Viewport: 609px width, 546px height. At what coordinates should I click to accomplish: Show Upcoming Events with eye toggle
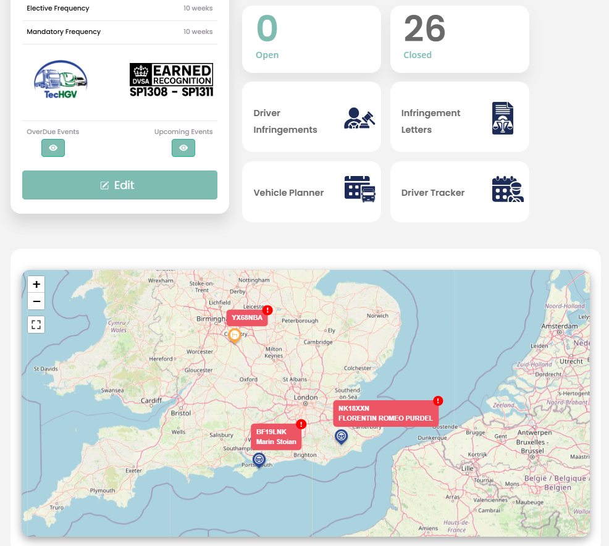pyautogui.click(x=183, y=148)
